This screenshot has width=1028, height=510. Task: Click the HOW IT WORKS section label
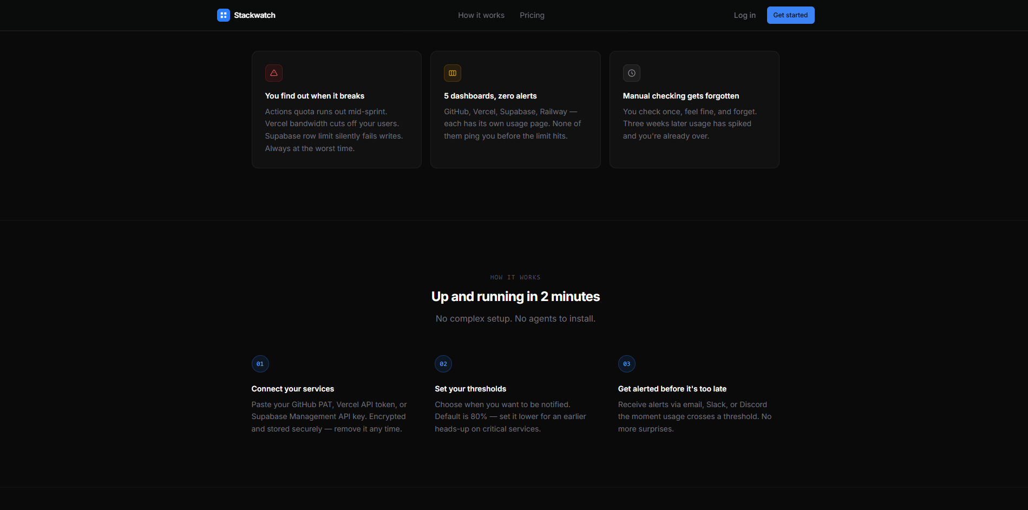[515, 277]
